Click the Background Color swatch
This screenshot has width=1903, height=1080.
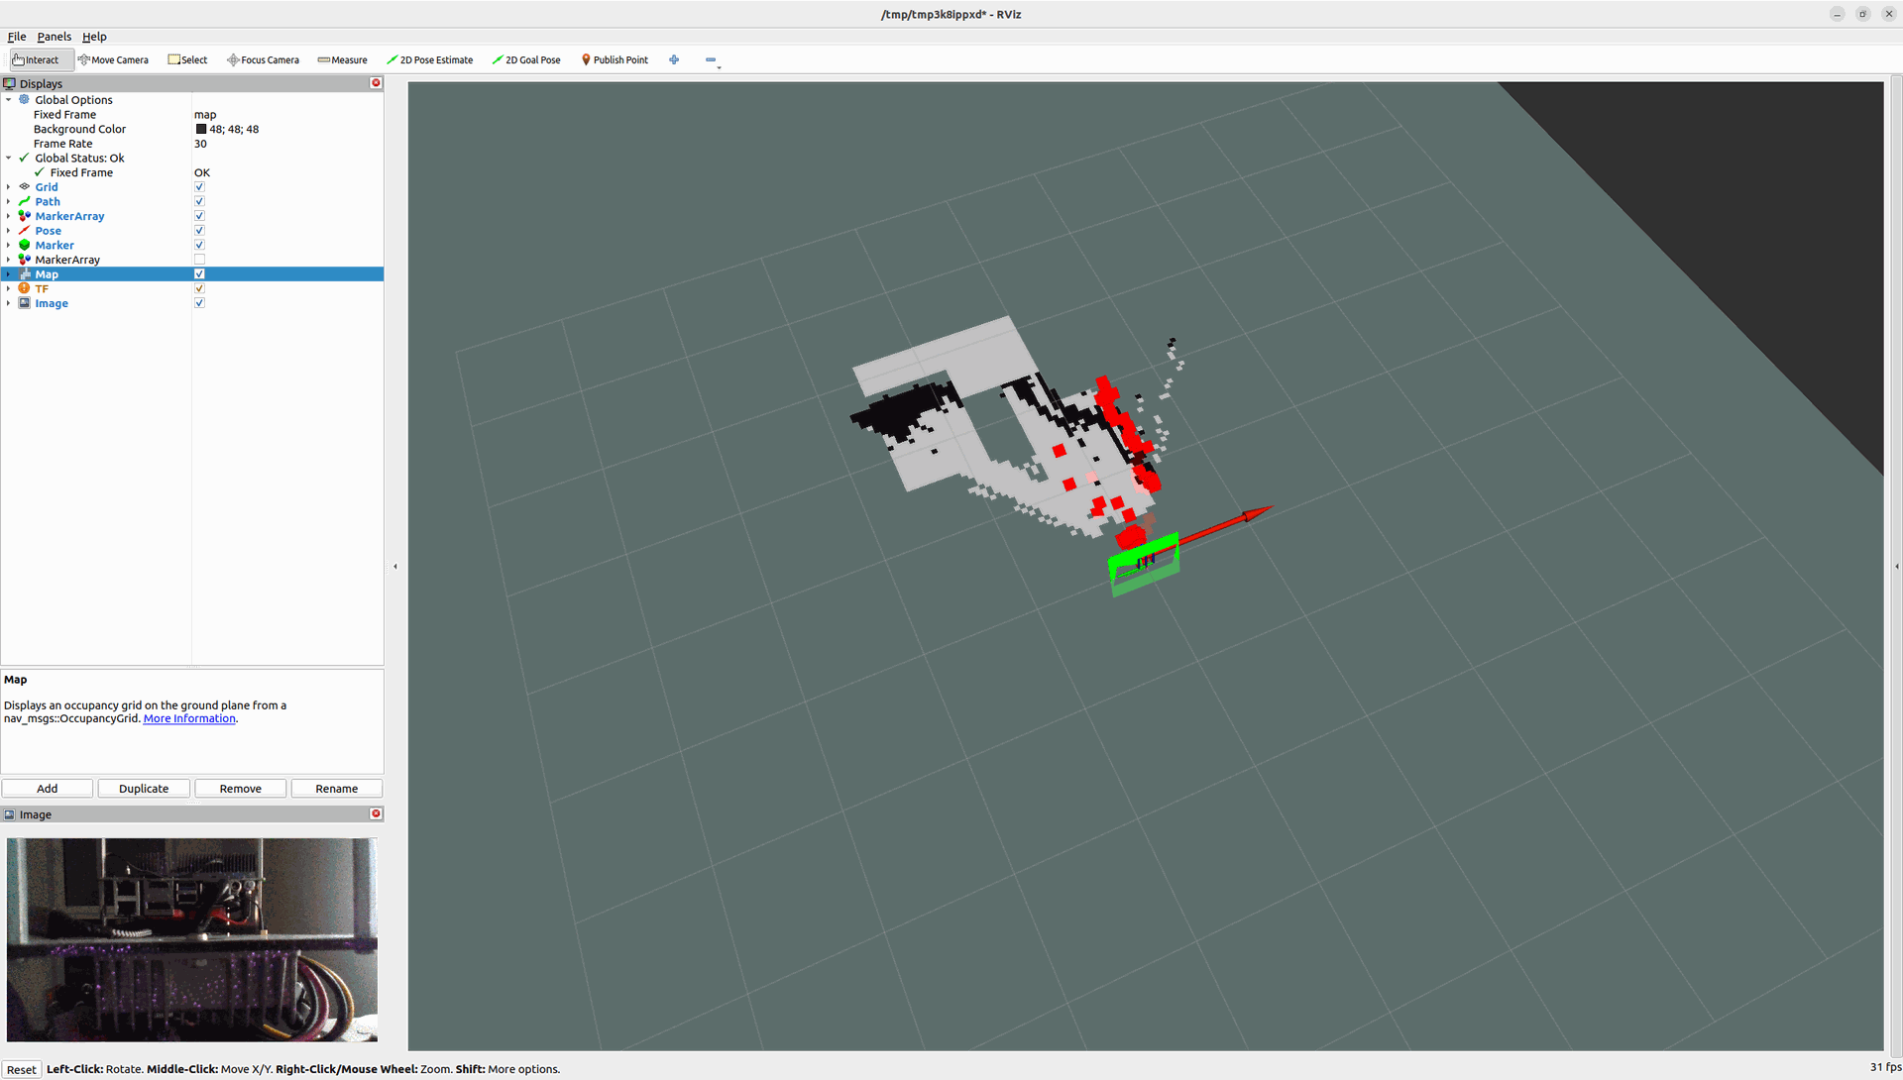201,129
